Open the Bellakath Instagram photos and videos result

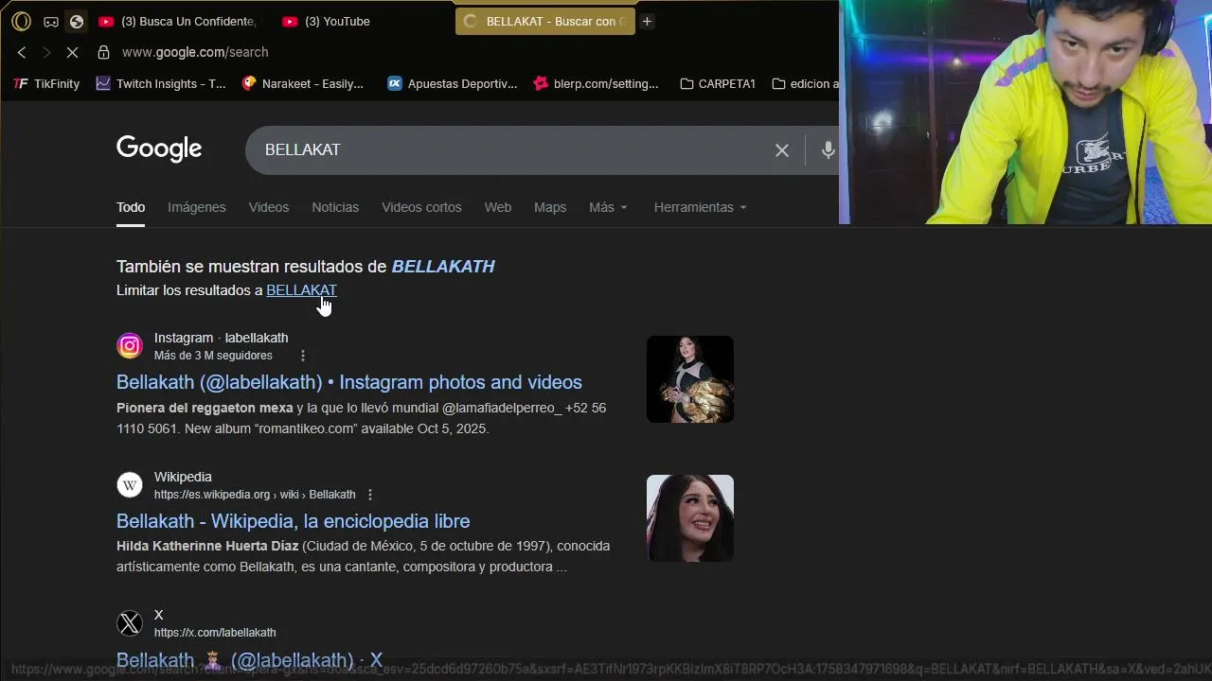tap(349, 382)
